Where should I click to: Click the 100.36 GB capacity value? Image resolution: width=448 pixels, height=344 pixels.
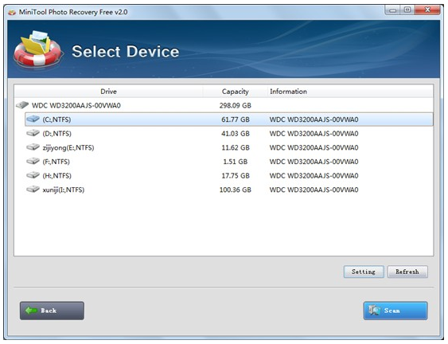(x=236, y=190)
